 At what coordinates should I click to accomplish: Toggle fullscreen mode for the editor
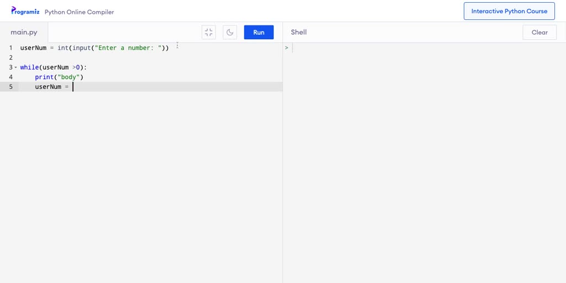(x=208, y=32)
